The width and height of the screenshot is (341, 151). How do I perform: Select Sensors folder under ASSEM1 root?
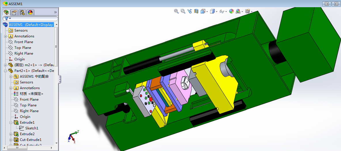point(21,30)
